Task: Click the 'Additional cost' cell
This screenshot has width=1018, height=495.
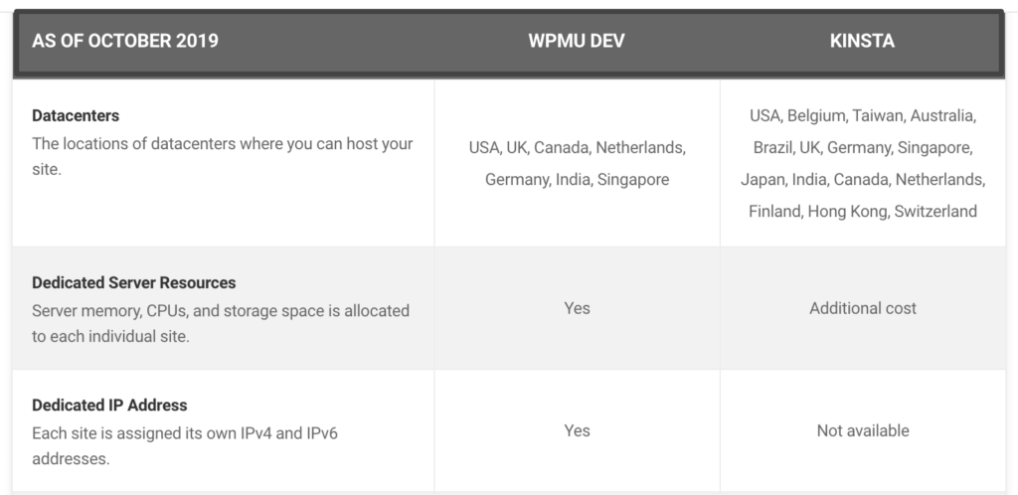Action: (863, 308)
